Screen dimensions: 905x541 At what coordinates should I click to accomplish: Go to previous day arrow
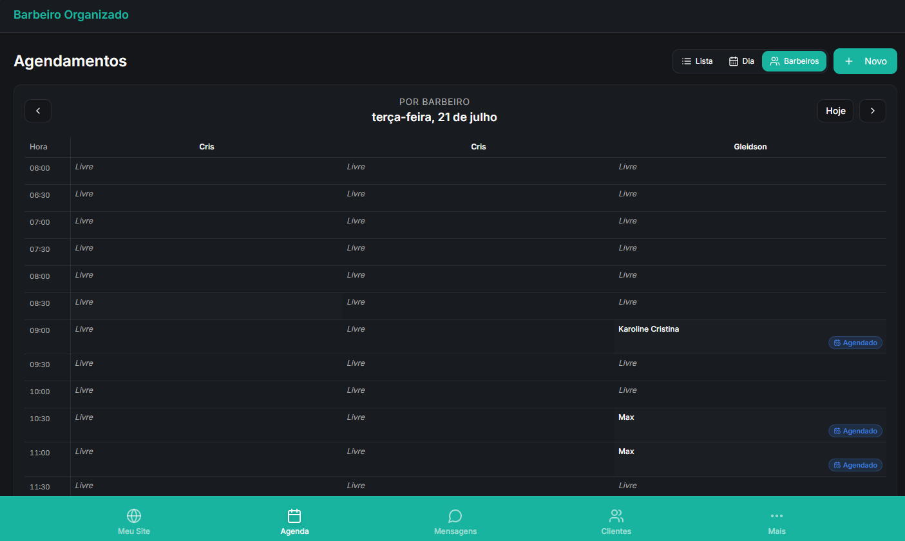38,111
